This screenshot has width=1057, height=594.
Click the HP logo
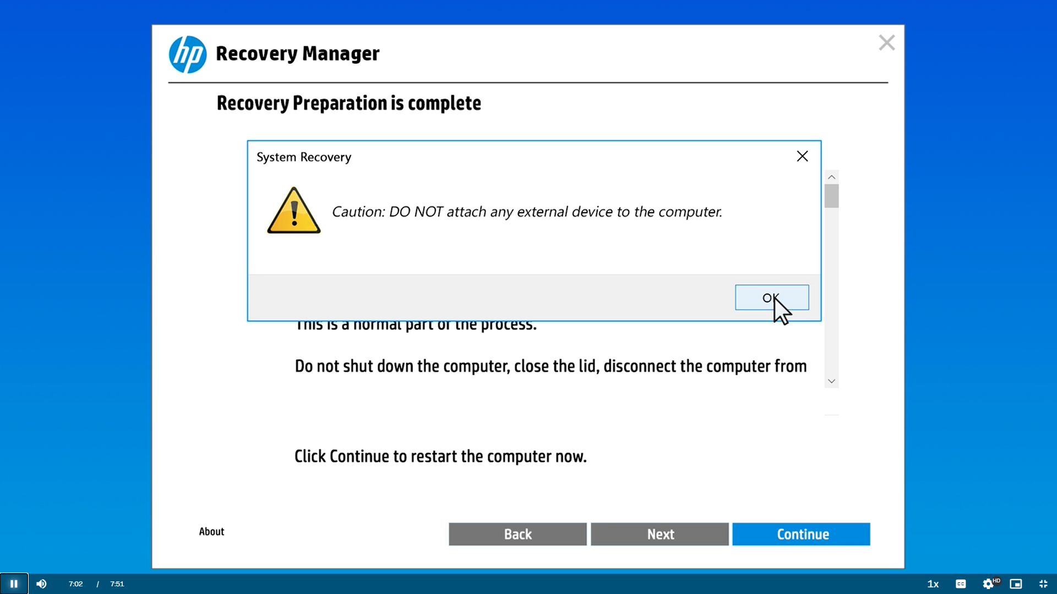(x=188, y=54)
